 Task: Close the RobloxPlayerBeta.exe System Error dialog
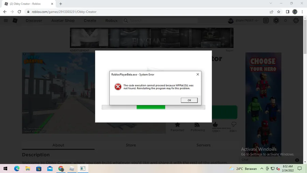(x=198, y=74)
